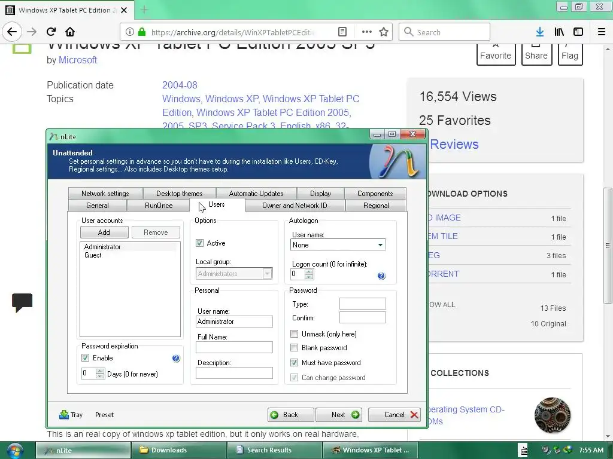This screenshot has width=613, height=459.
Task: Open the Preset menu in nLite
Action: [104, 415]
